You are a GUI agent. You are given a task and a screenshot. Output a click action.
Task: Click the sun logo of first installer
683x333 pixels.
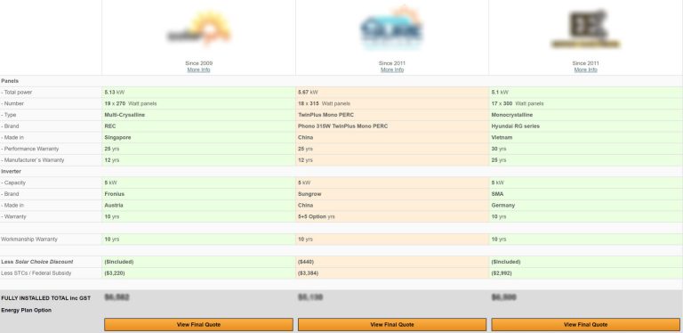[x=198, y=28]
